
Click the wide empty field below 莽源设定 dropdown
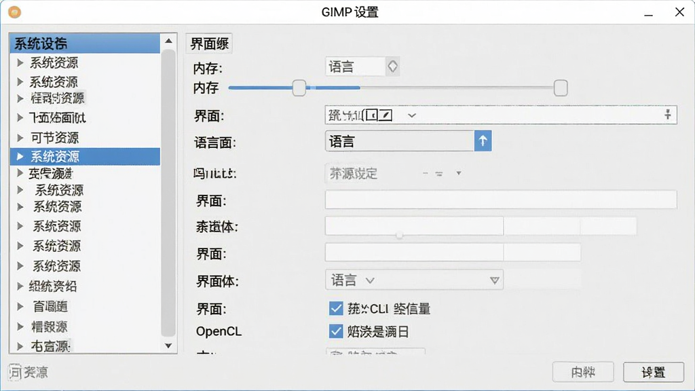tap(501, 200)
